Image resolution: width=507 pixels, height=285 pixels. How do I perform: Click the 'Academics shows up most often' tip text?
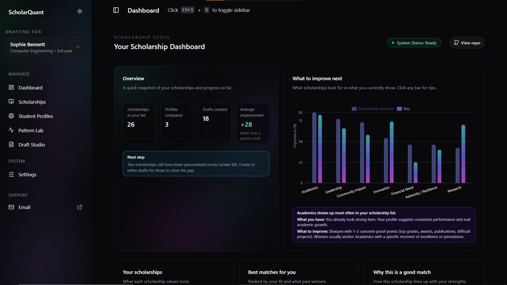347,213
